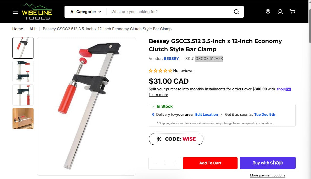
Task: Expand the All Categories chevron arrow
Action: pyautogui.click(x=100, y=12)
